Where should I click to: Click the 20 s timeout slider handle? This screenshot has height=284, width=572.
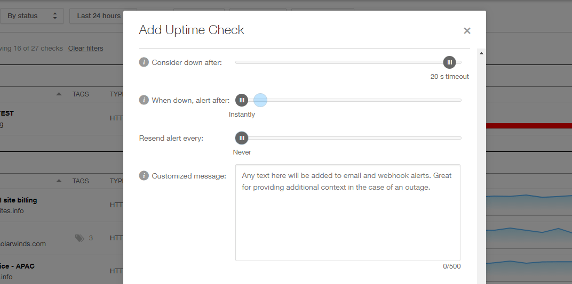449,62
